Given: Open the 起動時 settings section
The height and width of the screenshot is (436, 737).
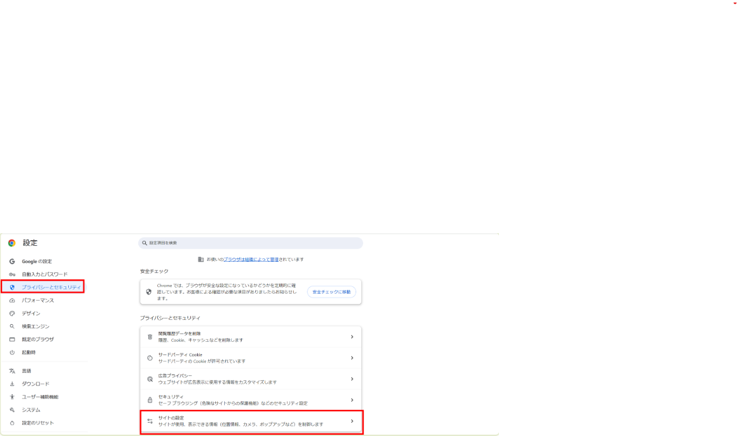Looking at the screenshot, I should point(30,352).
